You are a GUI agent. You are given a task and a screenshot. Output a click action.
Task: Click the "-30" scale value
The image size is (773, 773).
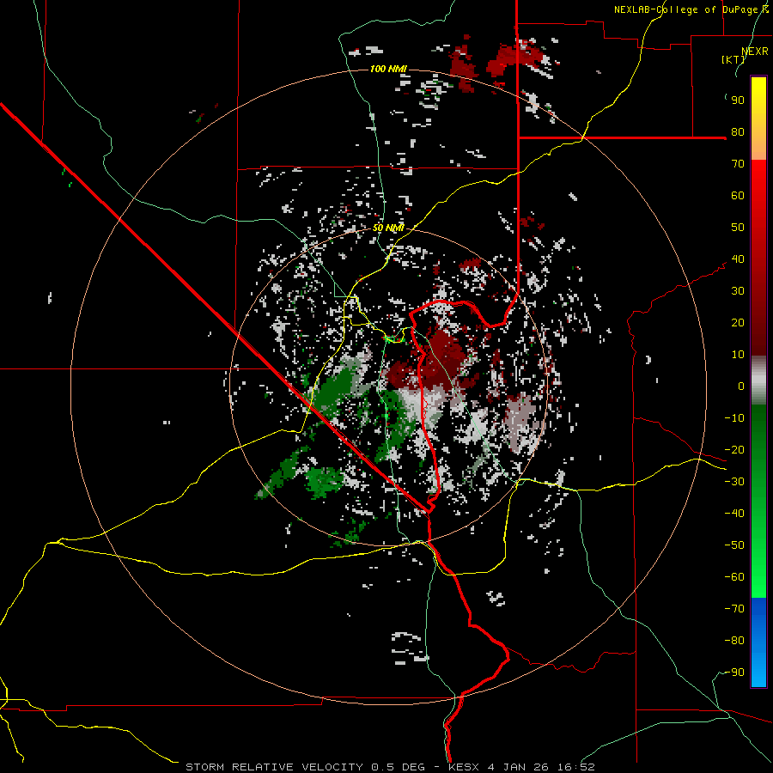point(734,482)
